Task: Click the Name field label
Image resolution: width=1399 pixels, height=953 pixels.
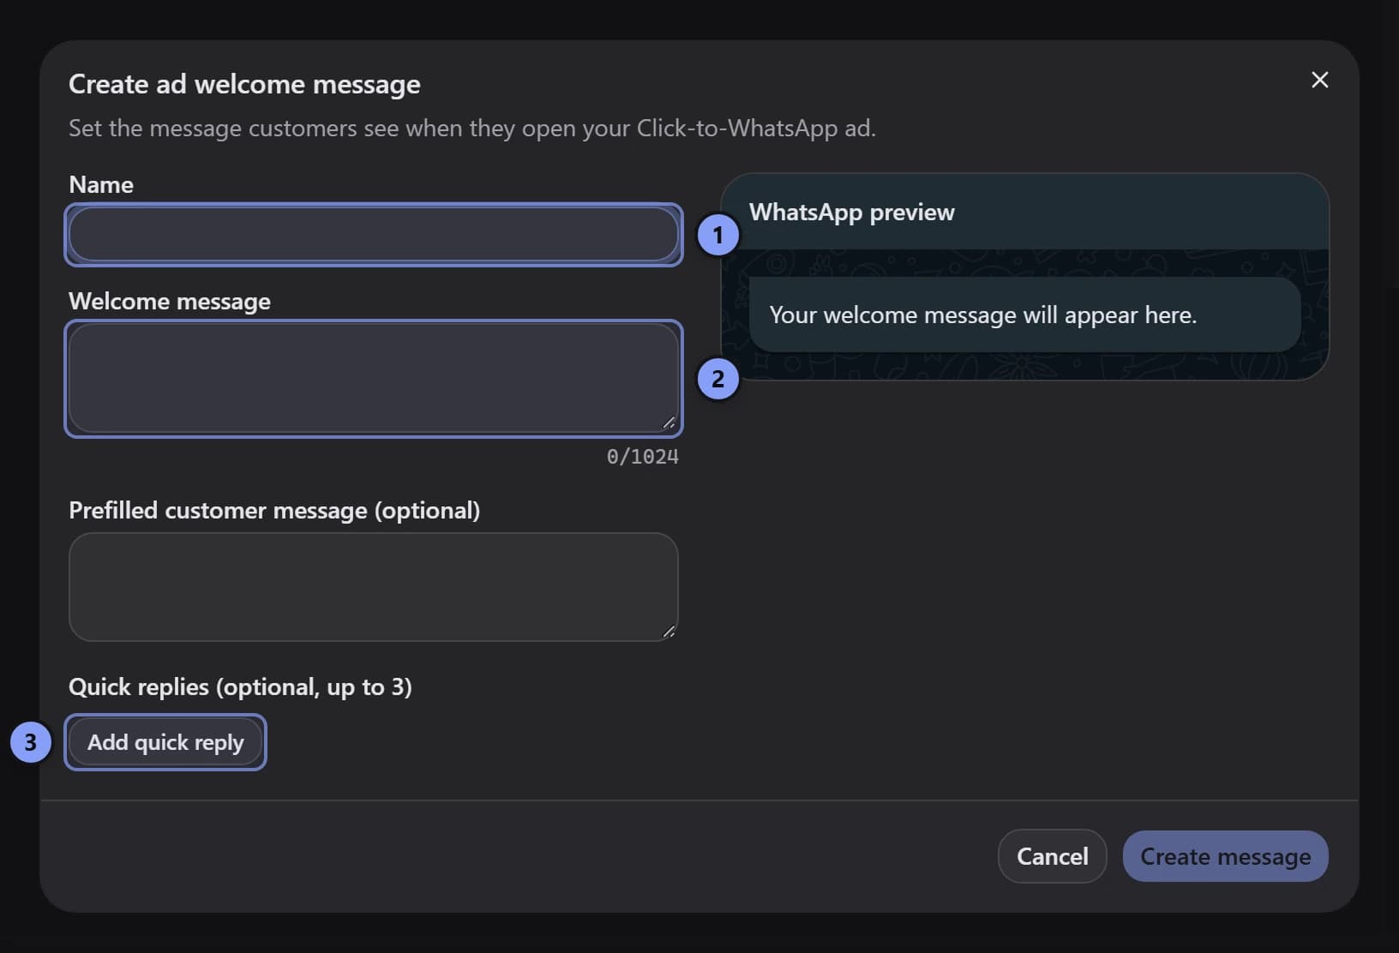Action: click(x=101, y=184)
